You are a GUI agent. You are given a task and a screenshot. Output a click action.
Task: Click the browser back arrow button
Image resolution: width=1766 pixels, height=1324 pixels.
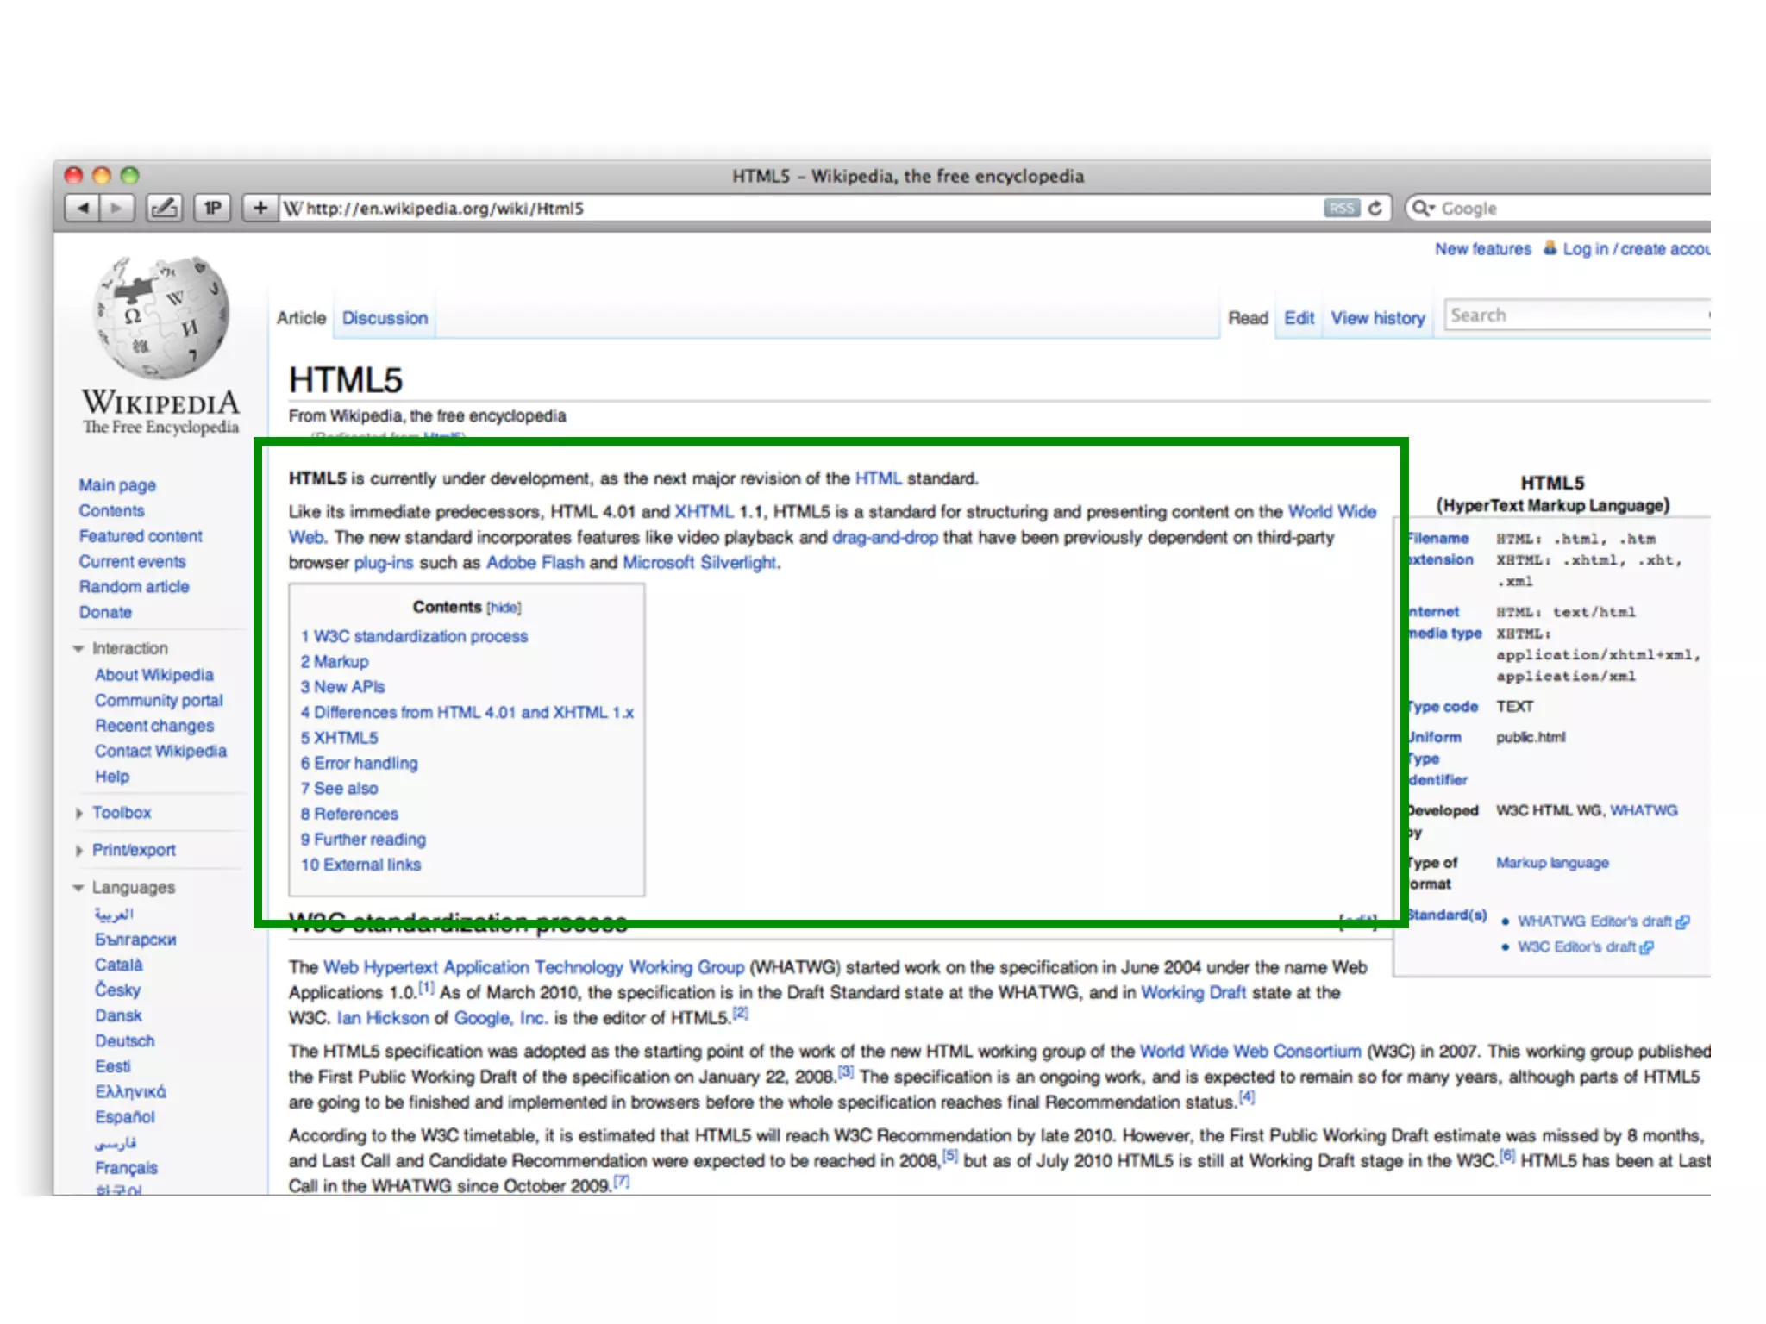point(83,208)
